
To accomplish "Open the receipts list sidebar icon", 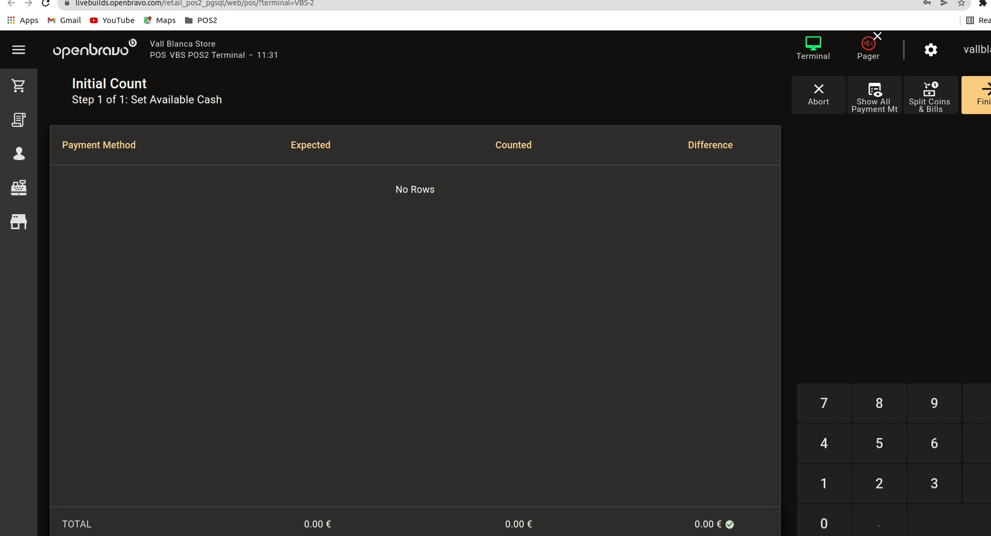I will (x=19, y=120).
